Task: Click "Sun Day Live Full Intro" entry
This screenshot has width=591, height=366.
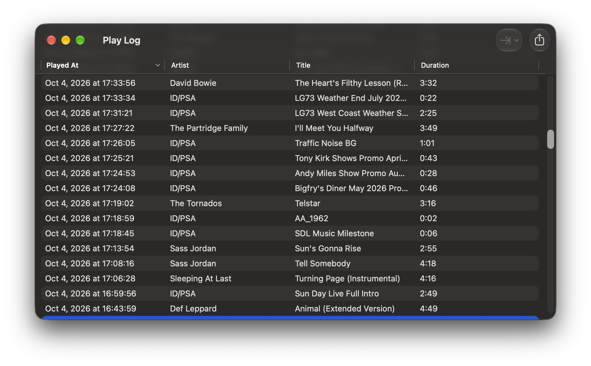Action: click(x=290, y=294)
